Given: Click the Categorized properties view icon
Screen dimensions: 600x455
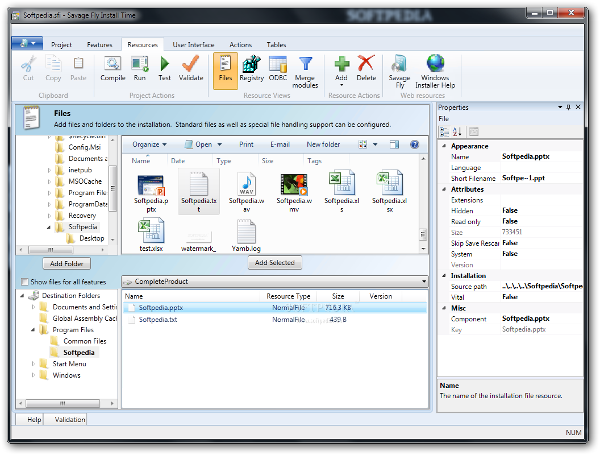Looking at the screenshot, I should tap(444, 132).
